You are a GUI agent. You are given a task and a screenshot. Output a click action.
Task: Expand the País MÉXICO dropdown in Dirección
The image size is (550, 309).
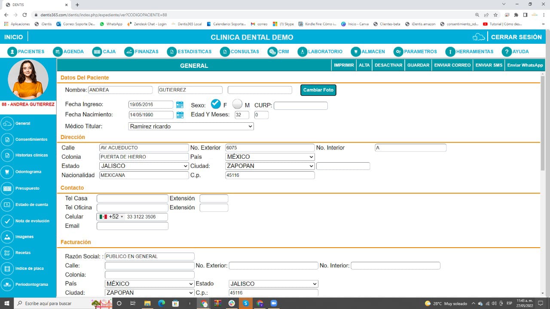click(x=270, y=157)
